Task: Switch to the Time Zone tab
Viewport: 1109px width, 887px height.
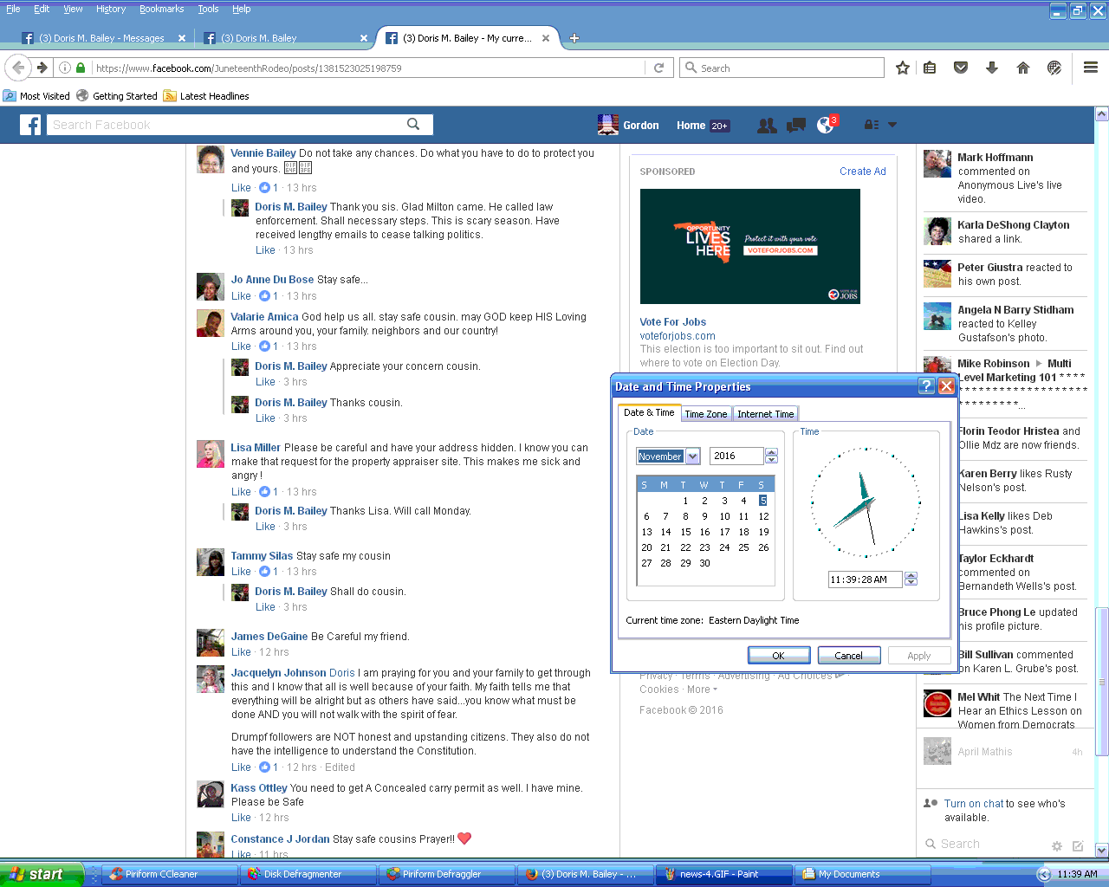Action: [x=705, y=414]
